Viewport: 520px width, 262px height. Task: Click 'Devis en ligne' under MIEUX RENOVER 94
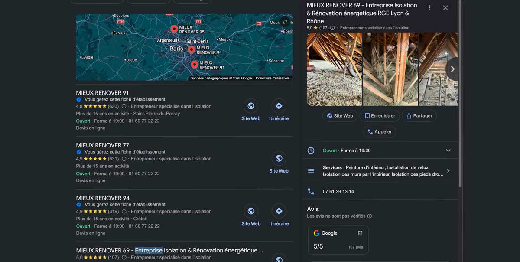click(91, 233)
